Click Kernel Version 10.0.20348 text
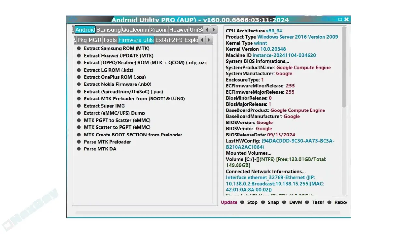This screenshot has height=234, width=417. pos(256,49)
